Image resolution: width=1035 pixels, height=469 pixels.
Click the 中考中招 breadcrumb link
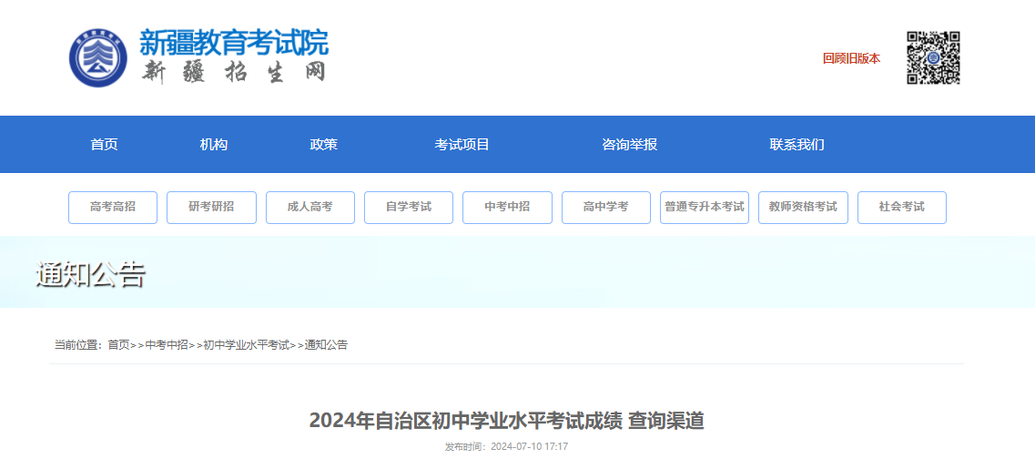pyautogui.click(x=167, y=345)
